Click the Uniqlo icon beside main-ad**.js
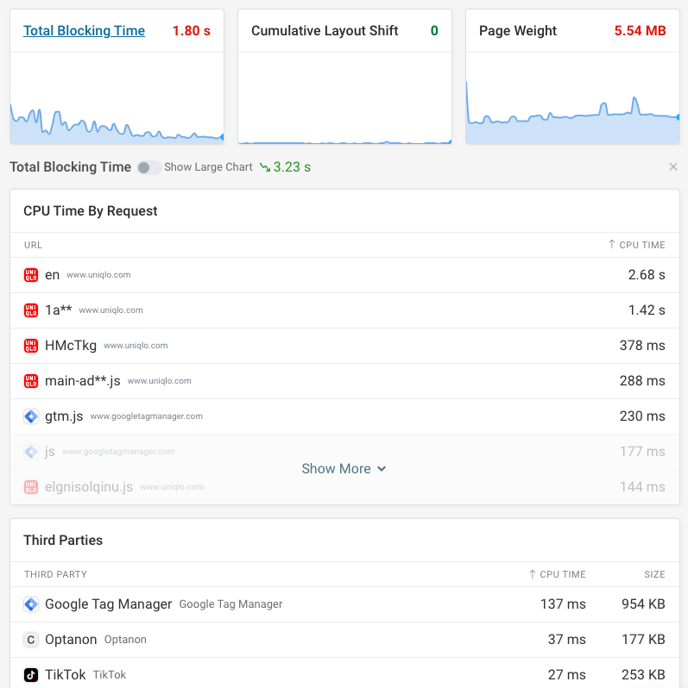Image resolution: width=688 pixels, height=688 pixels. pos(31,381)
